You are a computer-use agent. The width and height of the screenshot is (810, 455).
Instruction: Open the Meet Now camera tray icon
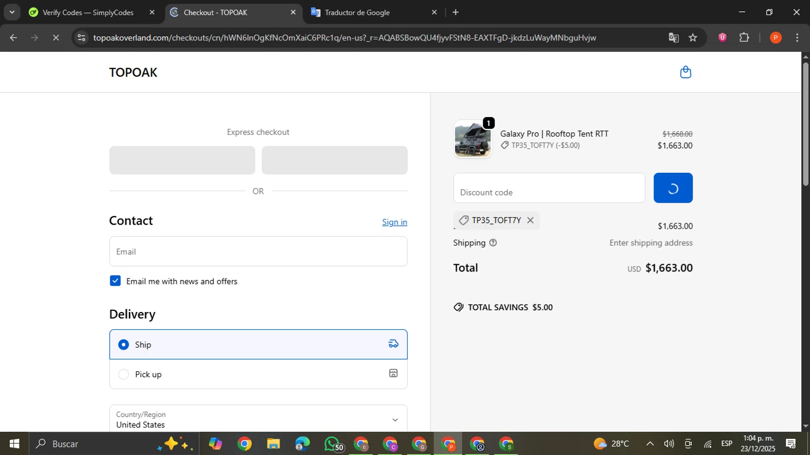688,444
